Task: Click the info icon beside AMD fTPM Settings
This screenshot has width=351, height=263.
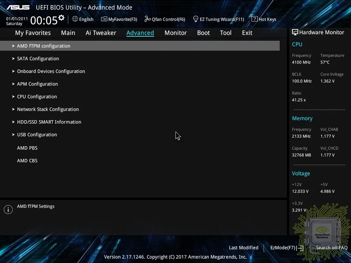Action: point(8,210)
